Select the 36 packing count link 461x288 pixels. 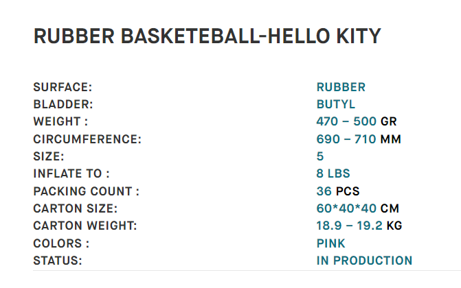(324, 191)
